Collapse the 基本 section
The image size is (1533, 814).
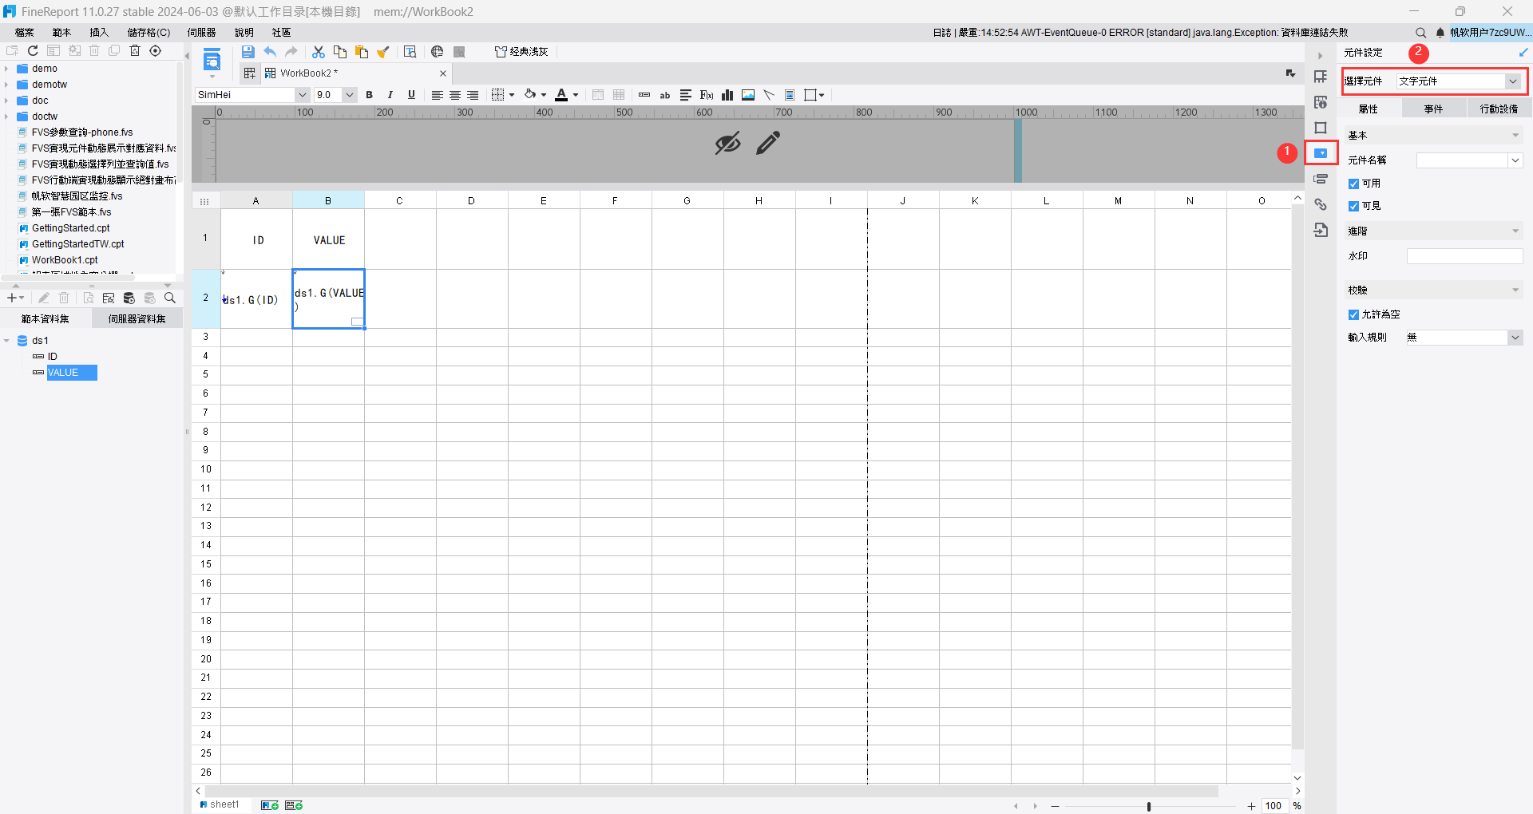coord(1515,136)
